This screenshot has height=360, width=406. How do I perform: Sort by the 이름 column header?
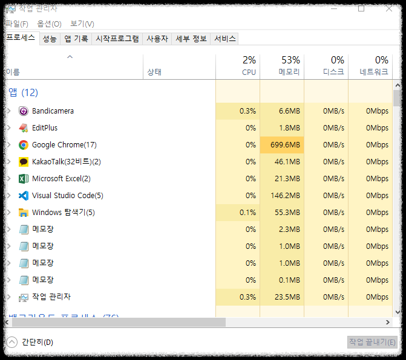74,66
